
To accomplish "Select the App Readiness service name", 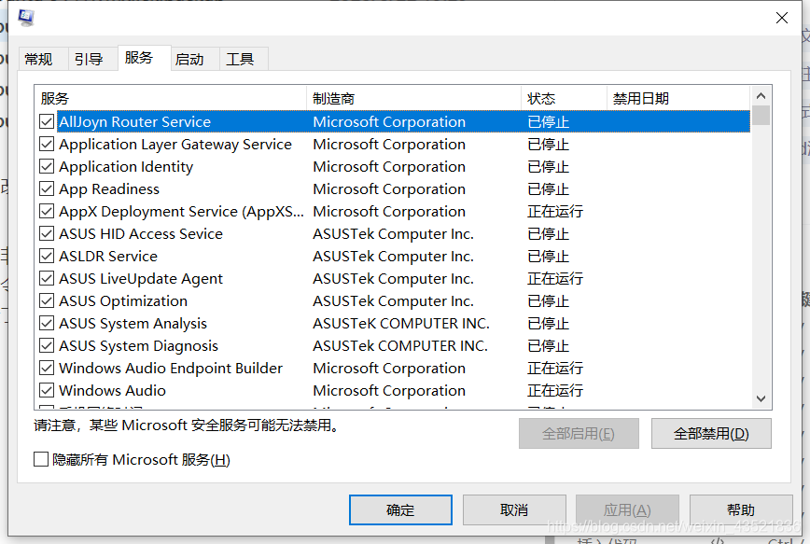I will [109, 189].
